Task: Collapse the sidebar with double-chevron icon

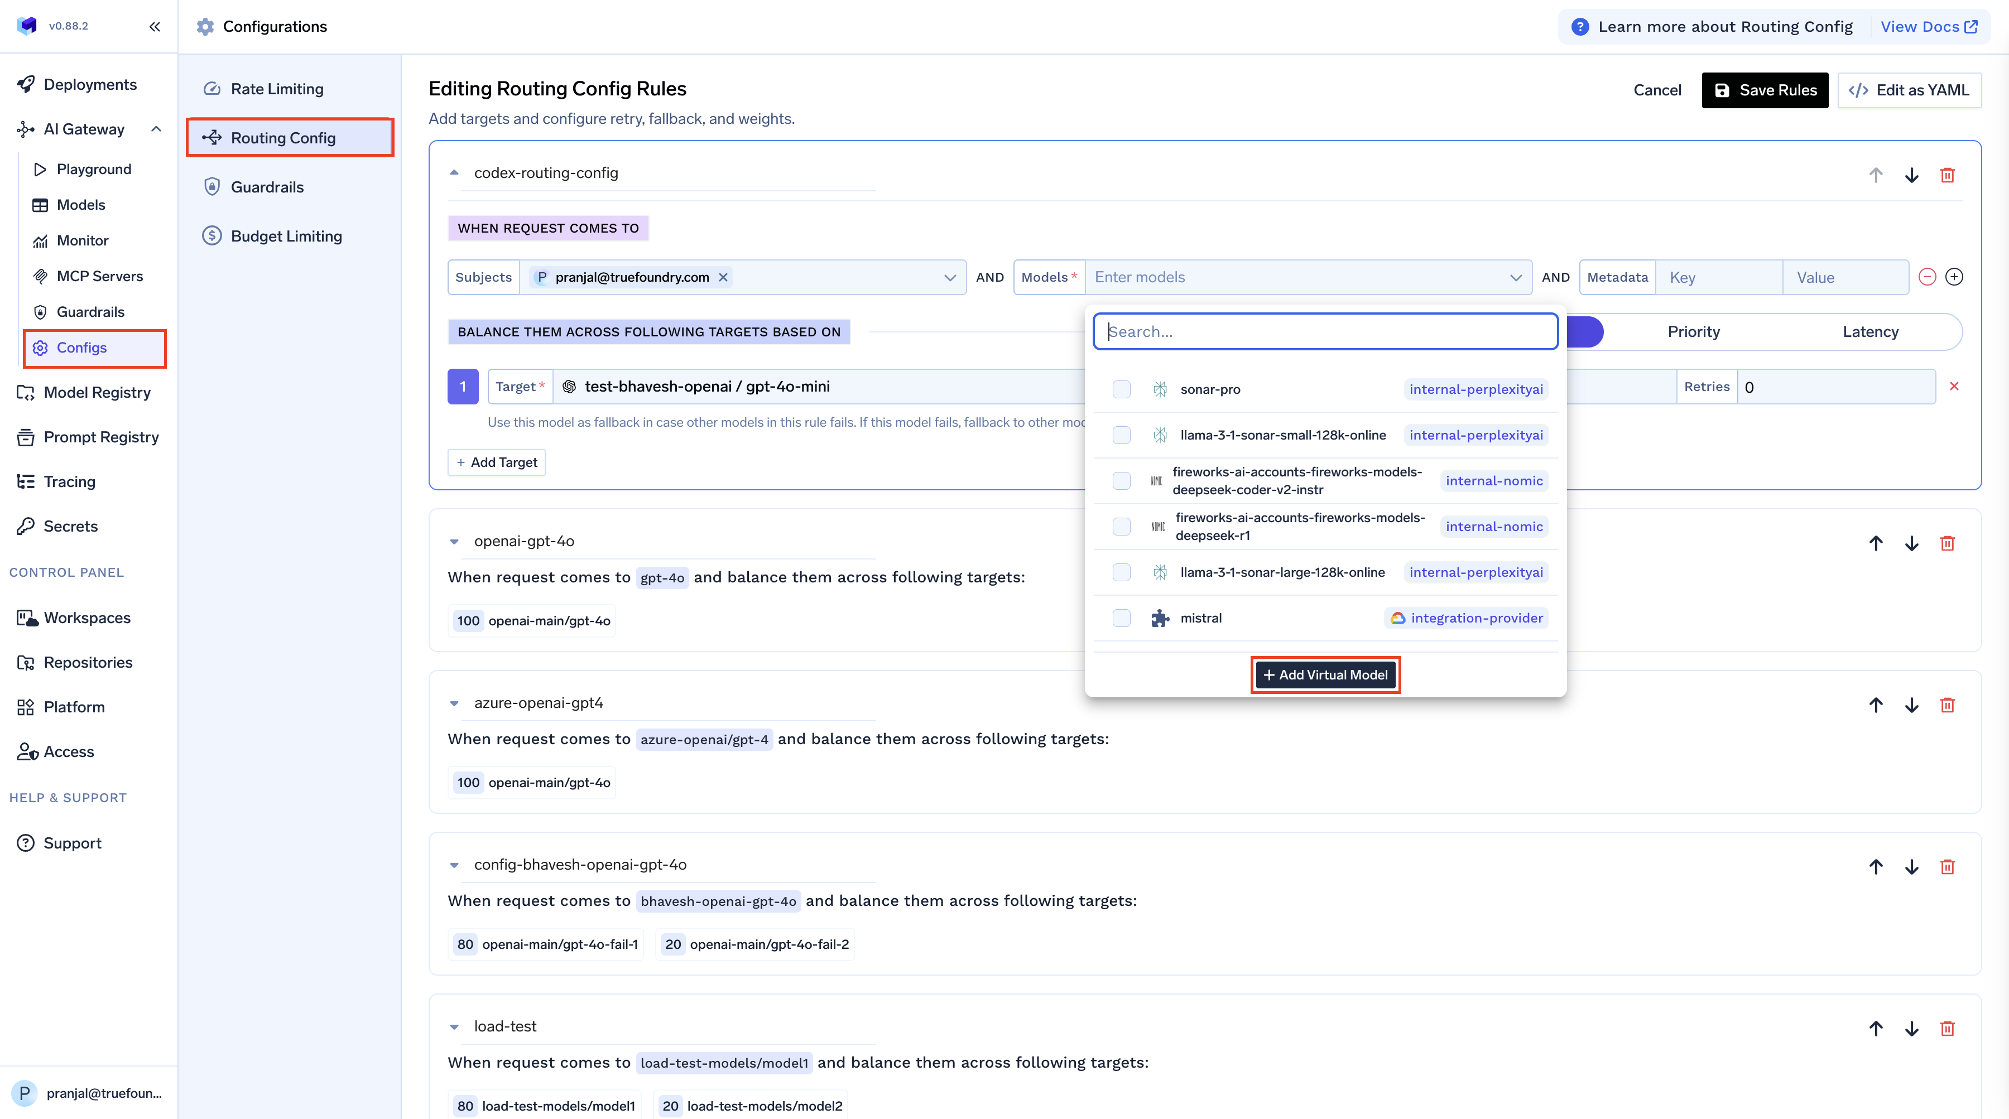Action: 155,27
